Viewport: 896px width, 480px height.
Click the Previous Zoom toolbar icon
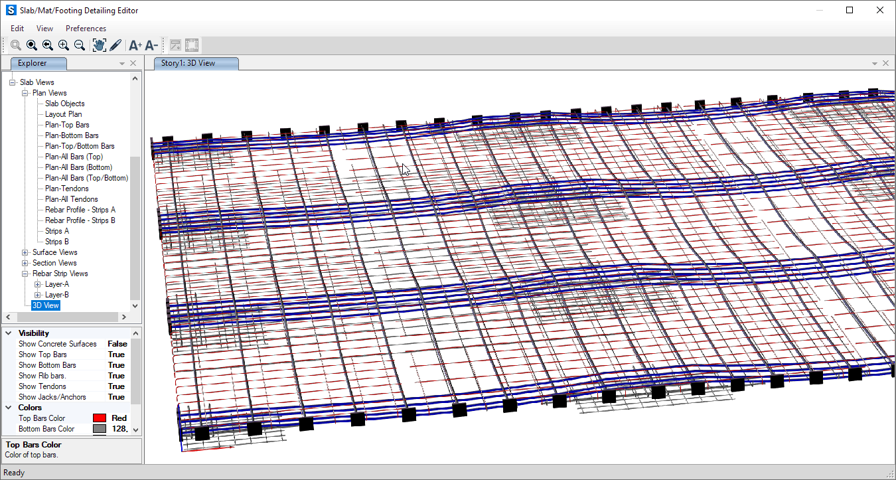(x=47, y=44)
